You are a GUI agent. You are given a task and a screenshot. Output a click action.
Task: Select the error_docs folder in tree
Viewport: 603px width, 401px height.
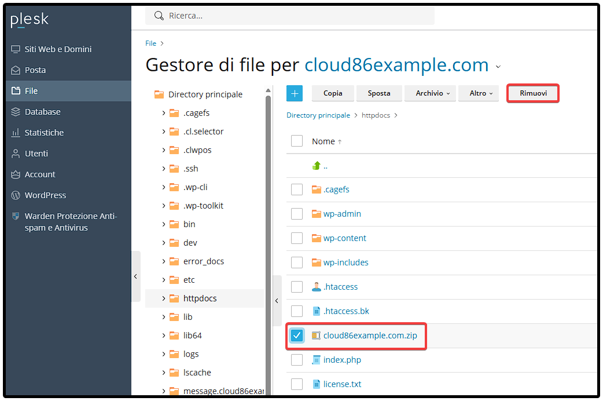pos(204,261)
